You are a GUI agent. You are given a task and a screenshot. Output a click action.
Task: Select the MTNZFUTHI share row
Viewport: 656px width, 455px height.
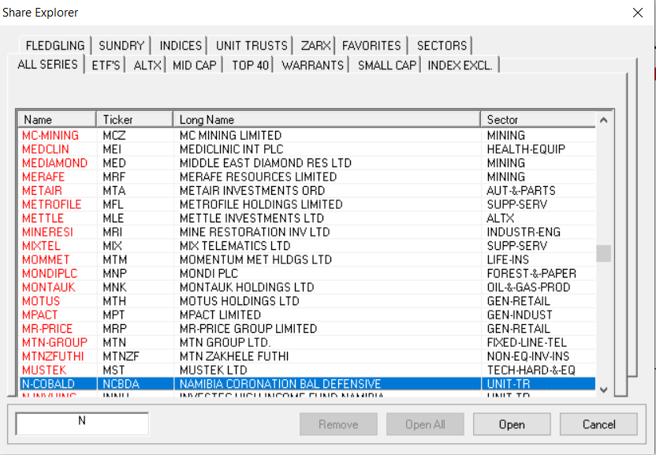point(307,356)
